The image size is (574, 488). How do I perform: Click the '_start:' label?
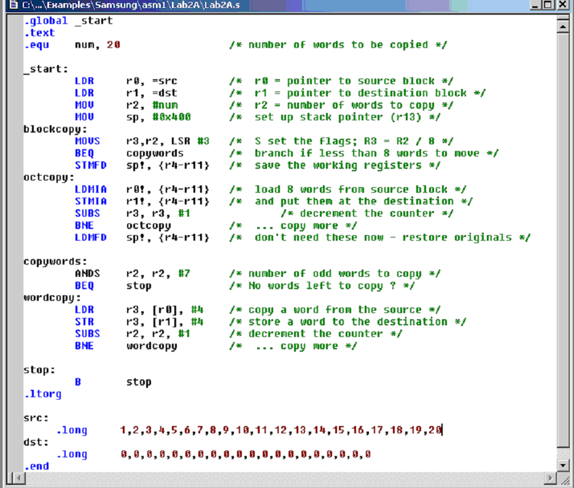click(46, 69)
